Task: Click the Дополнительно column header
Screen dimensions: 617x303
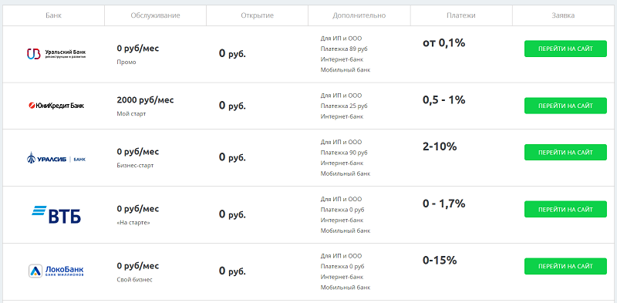Action: coord(359,15)
